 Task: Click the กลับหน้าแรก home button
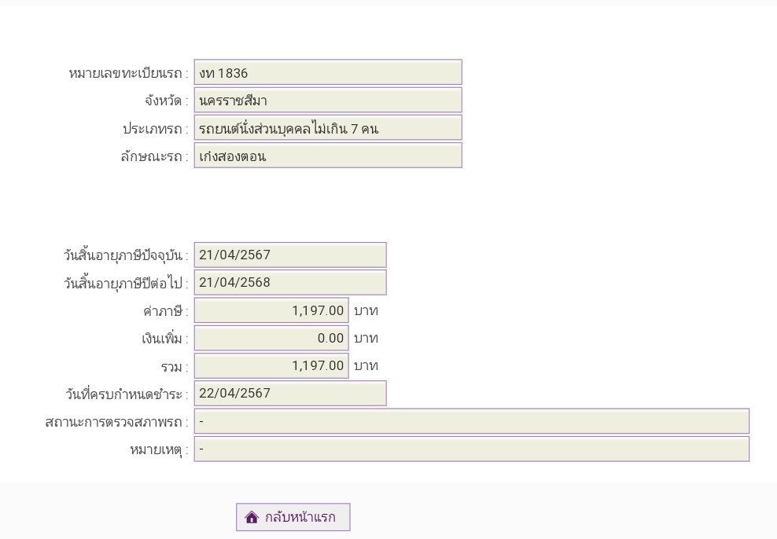point(293,517)
